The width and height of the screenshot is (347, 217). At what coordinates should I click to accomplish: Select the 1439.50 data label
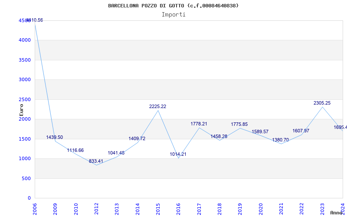point(55,137)
